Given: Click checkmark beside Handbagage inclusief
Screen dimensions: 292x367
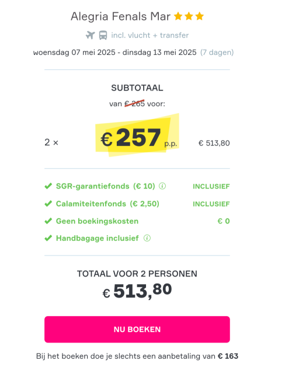Looking at the screenshot, I should [48, 238].
